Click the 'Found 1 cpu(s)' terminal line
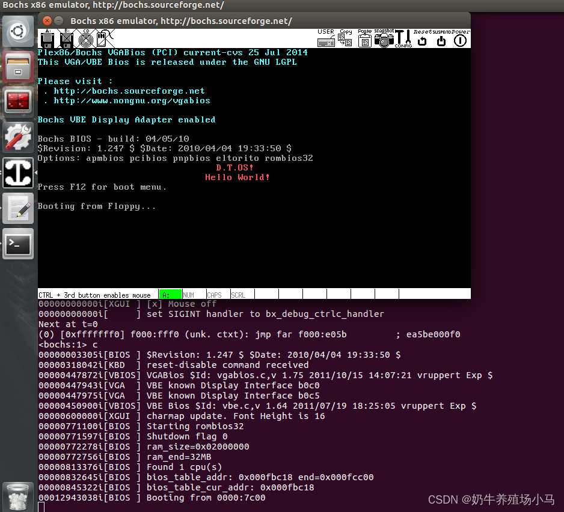Screen dimensions: 564x512 point(184,467)
